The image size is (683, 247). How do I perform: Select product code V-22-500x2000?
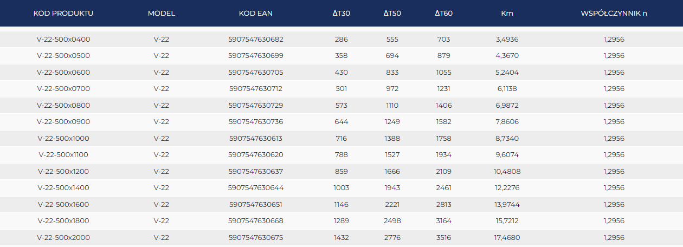point(63,238)
